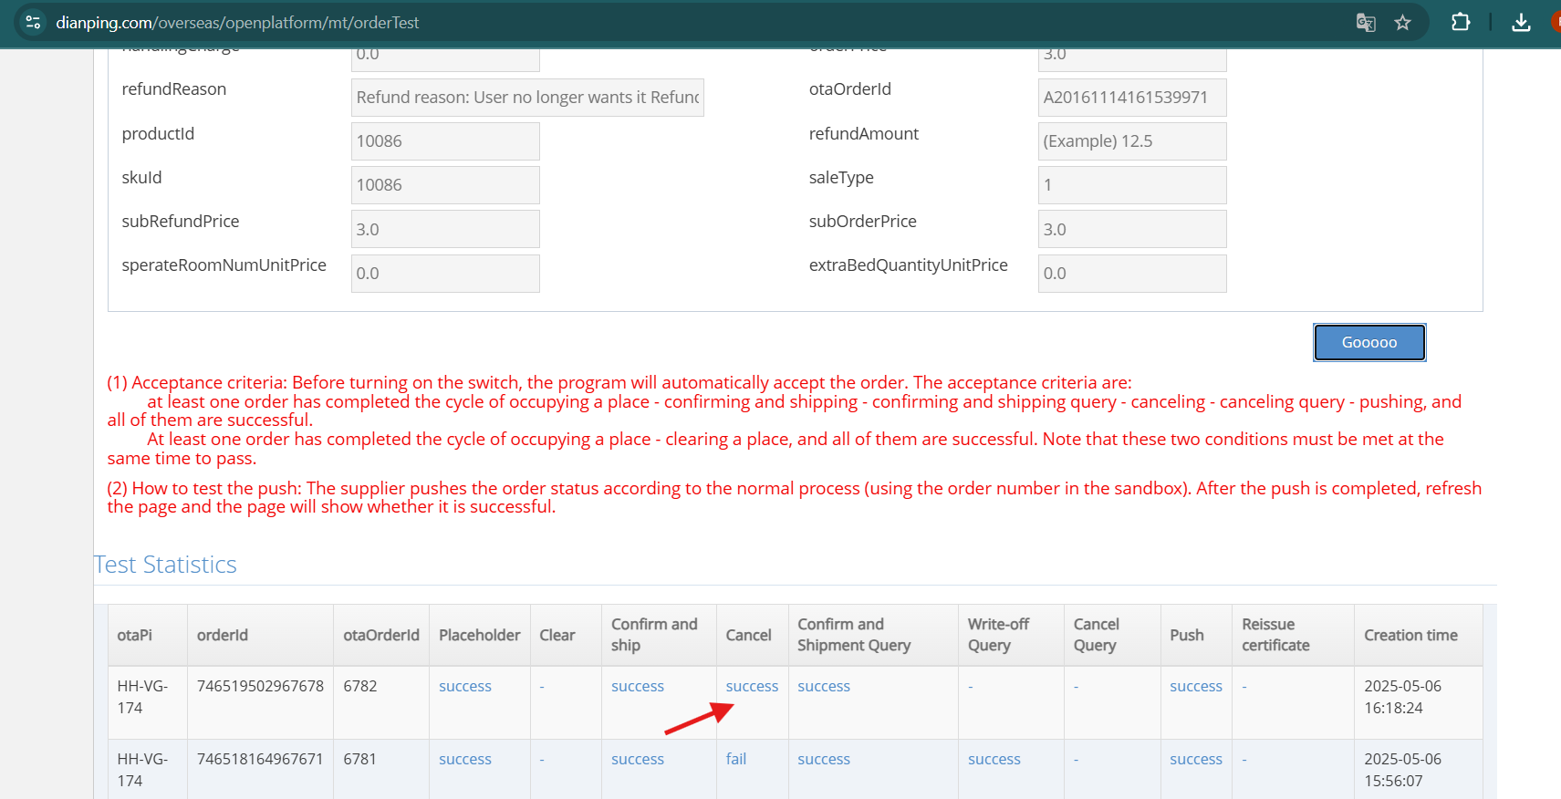This screenshot has width=1561, height=799.
Task: Click the extraBedQuantityUnitPrice input field
Action: point(1131,274)
